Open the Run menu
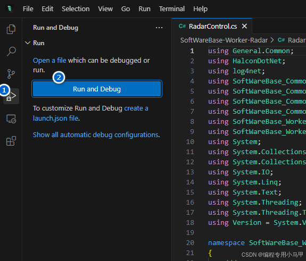 (x=144, y=9)
